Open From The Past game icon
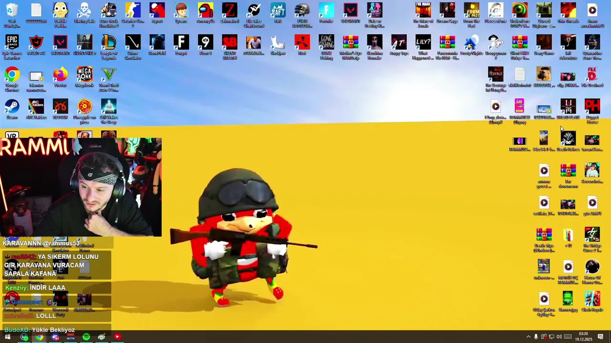 (x=471, y=15)
